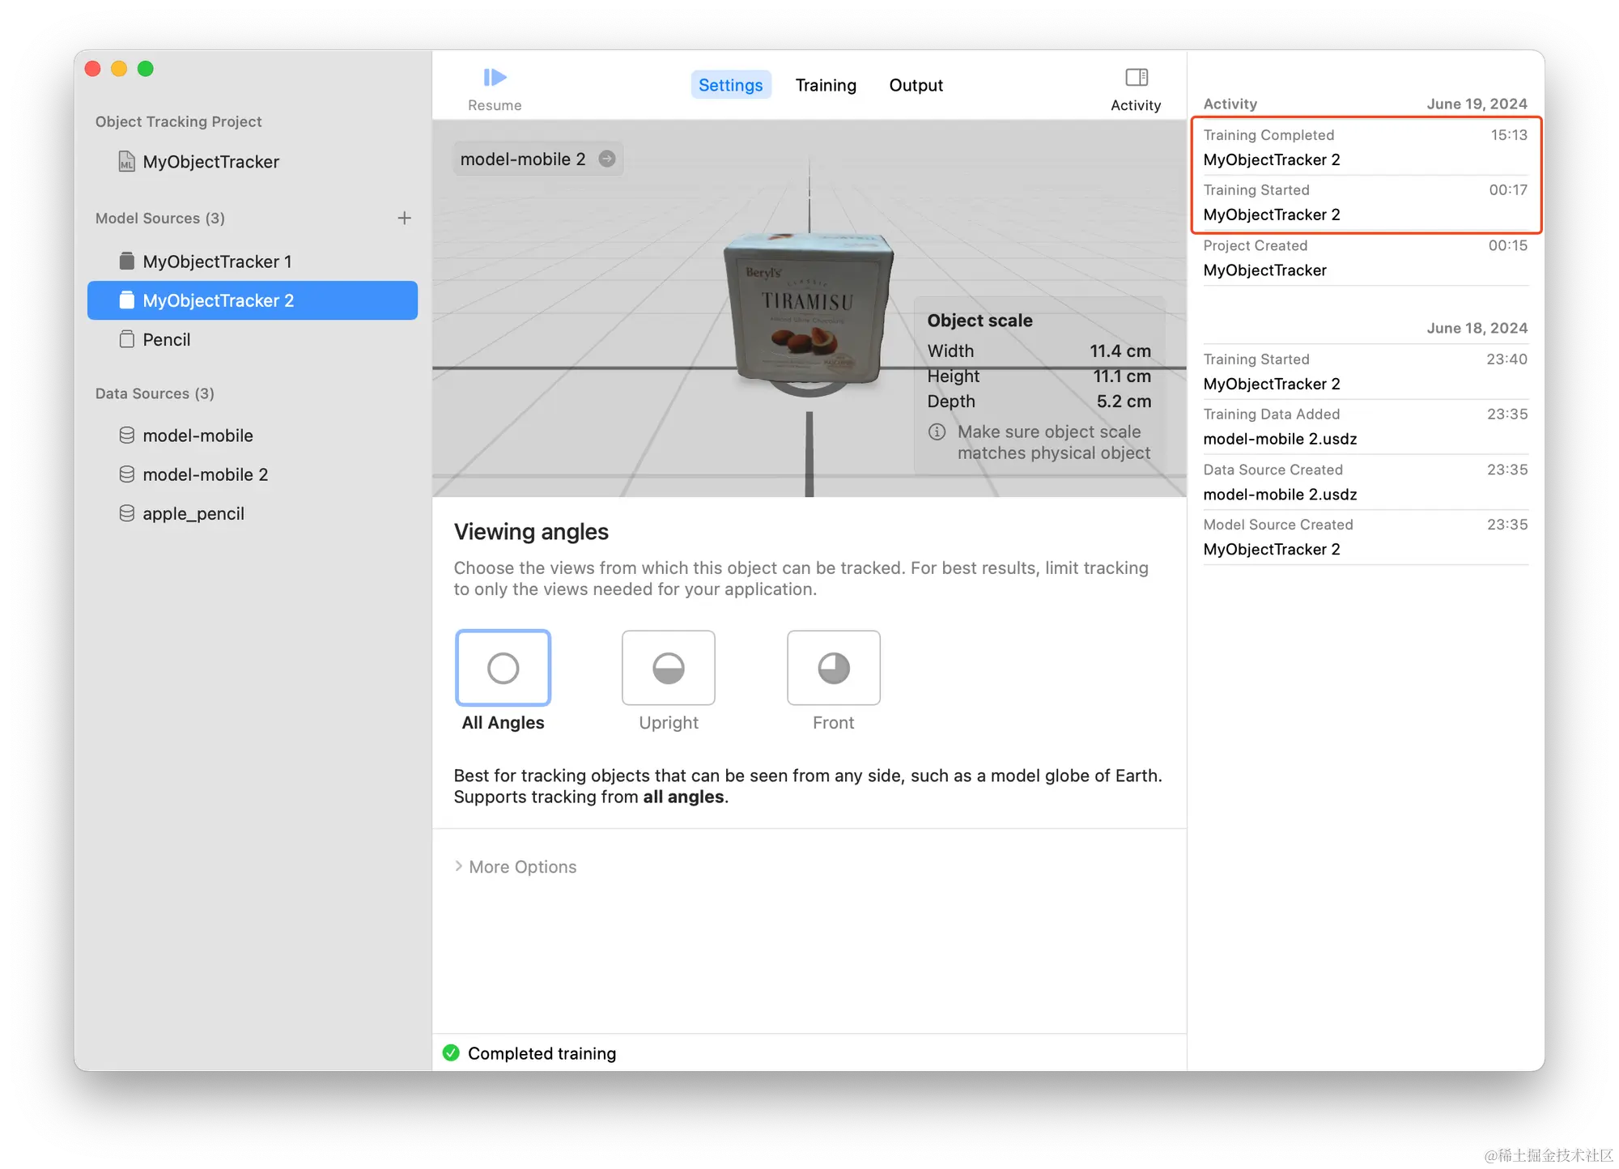Screen dimensions: 1619x1169
Task: Select model-mobile 2 data source name
Action: point(205,474)
